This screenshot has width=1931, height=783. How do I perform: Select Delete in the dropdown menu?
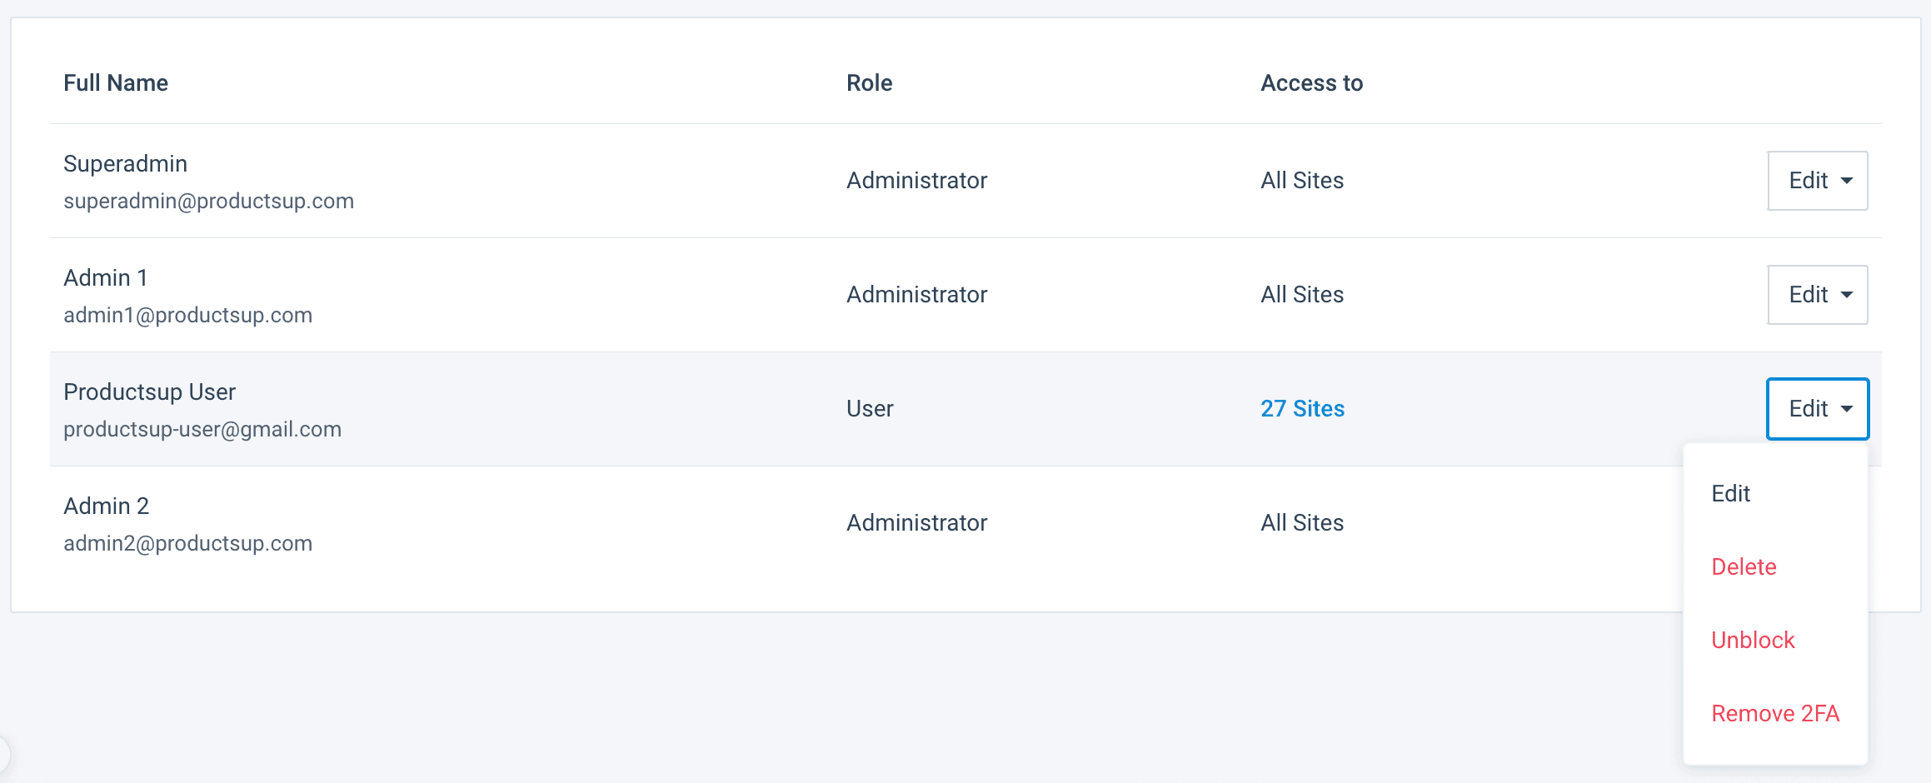[1744, 567]
